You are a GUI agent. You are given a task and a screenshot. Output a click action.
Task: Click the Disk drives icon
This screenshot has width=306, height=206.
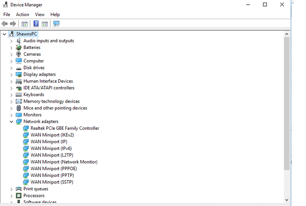click(x=18, y=68)
